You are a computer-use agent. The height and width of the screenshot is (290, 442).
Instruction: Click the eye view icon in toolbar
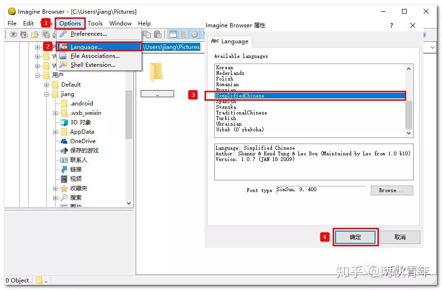pyautogui.click(x=13, y=35)
